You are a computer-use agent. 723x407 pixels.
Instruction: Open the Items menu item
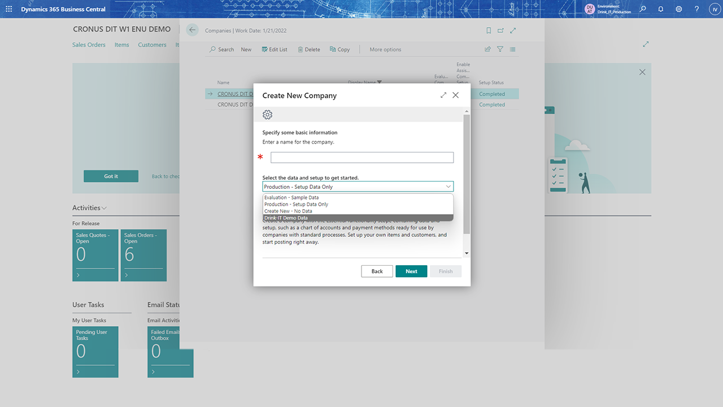point(122,45)
